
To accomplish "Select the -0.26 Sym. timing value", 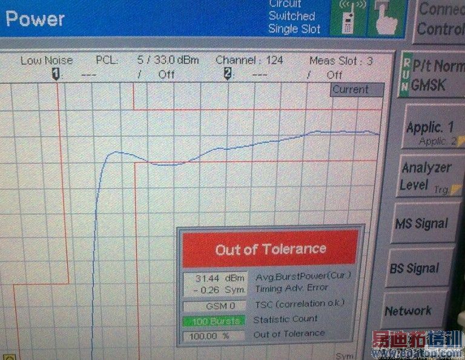I will point(219,290).
